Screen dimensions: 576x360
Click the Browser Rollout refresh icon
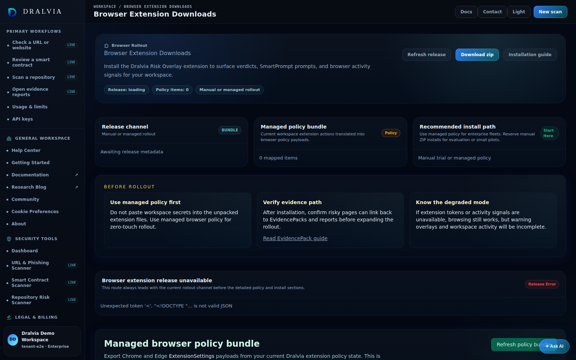[x=106, y=46]
